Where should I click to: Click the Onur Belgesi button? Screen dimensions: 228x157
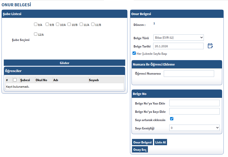pyautogui.click(x=142, y=142)
